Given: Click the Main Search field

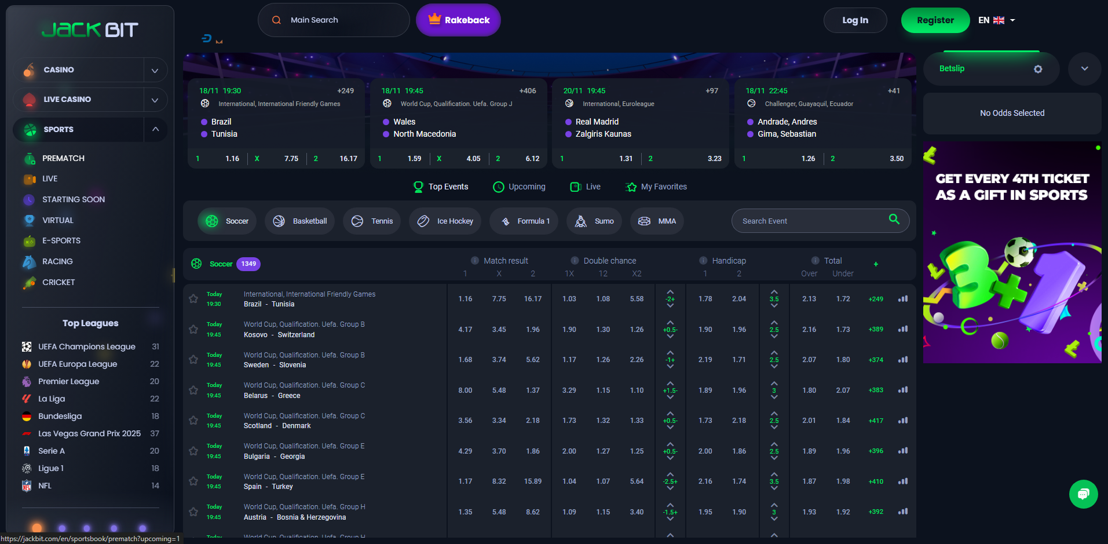Looking at the screenshot, I should 334,20.
